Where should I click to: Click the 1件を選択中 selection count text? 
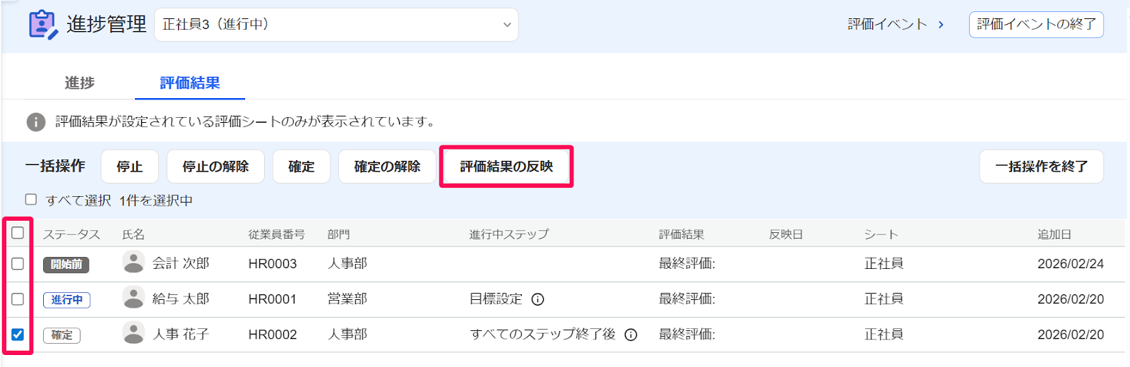[x=156, y=200]
